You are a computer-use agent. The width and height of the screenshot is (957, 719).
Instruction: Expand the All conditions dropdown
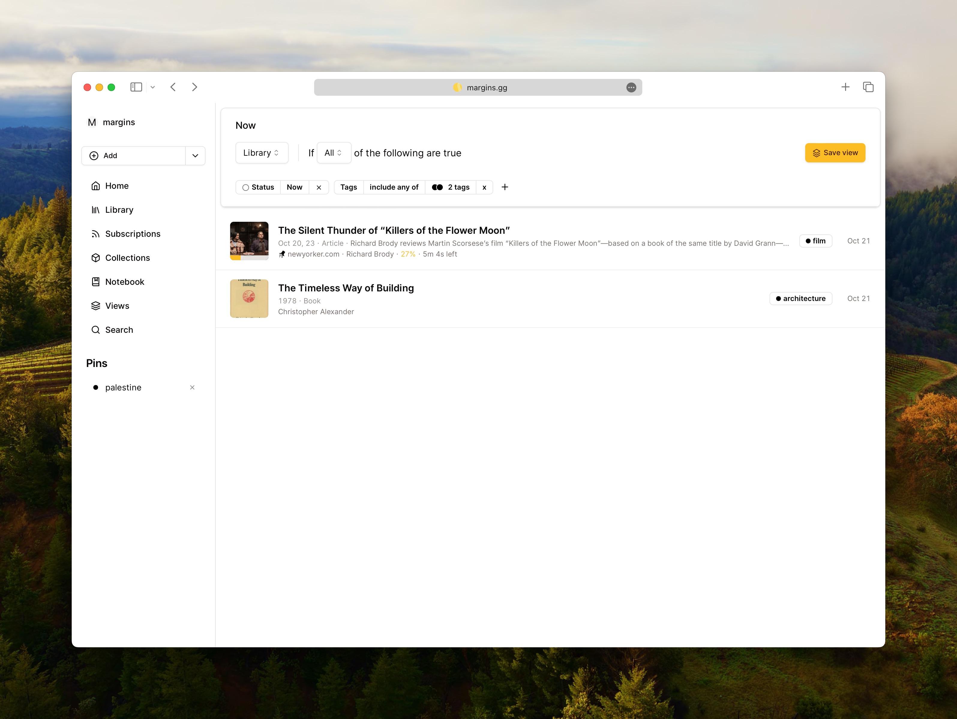click(x=333, y=152)
